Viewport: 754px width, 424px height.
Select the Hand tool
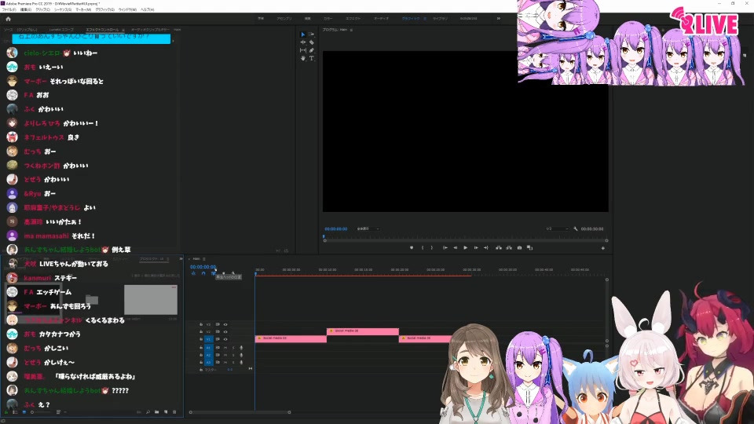pyautogui.click(x=303, y=58)
